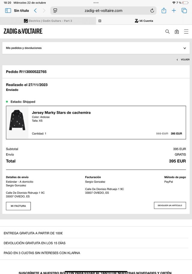Viewport: 192px width, 274px height.
Task: Select the Mi Cuenta tab
Action: (x=144, y=21)
